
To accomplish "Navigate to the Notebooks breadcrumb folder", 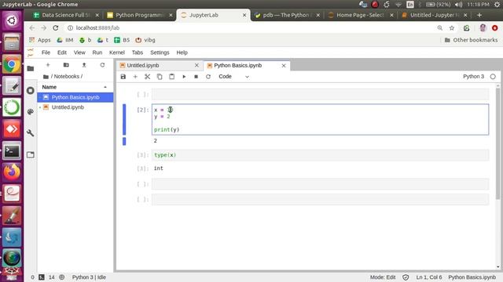I will click(x=66, y=77).
